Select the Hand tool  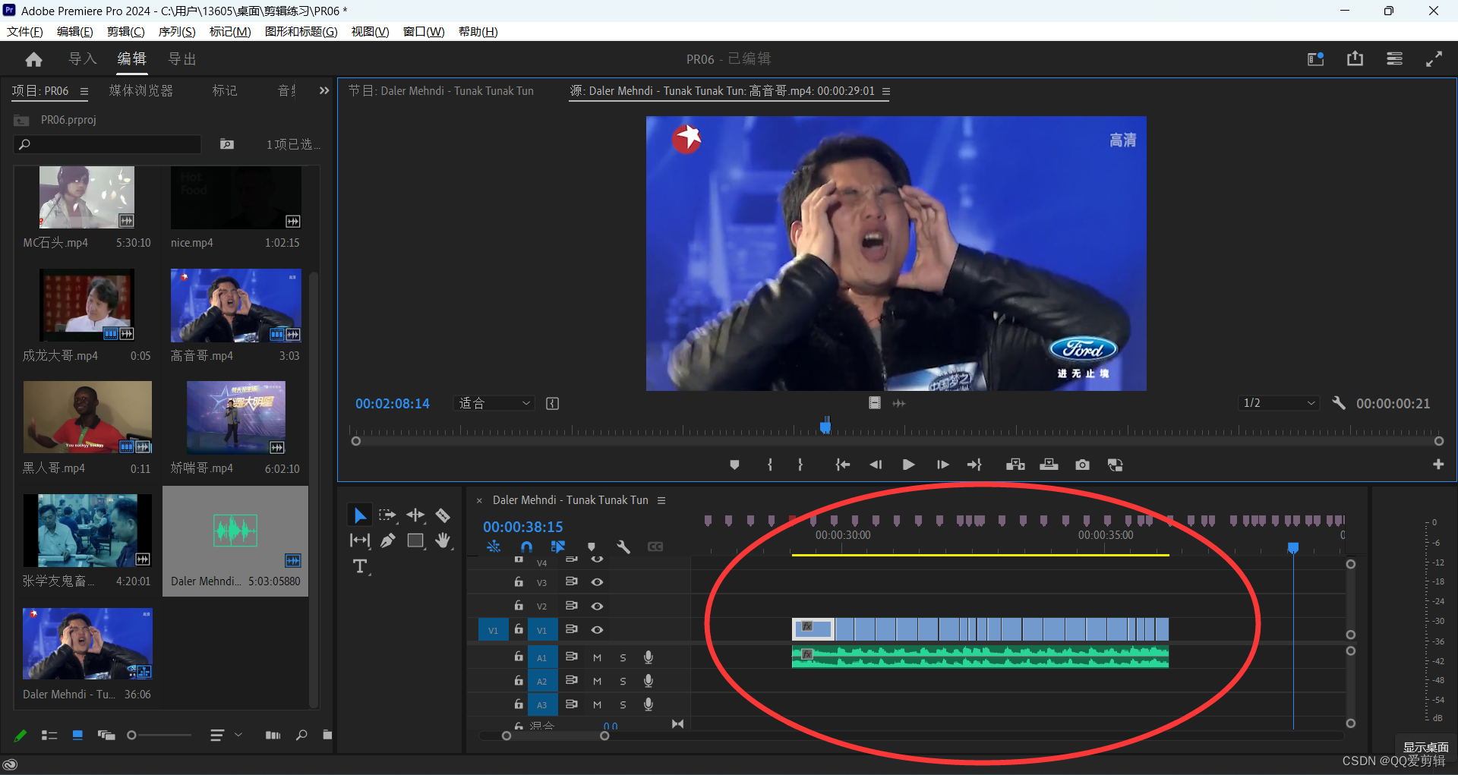[443, 540]
